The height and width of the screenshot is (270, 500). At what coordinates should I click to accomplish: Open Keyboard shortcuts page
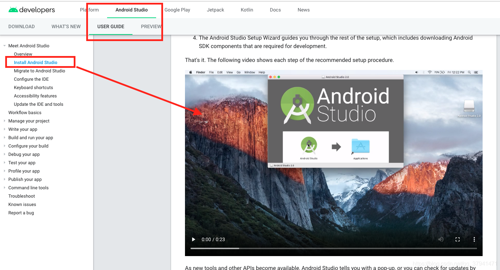(x=33, y=88)
